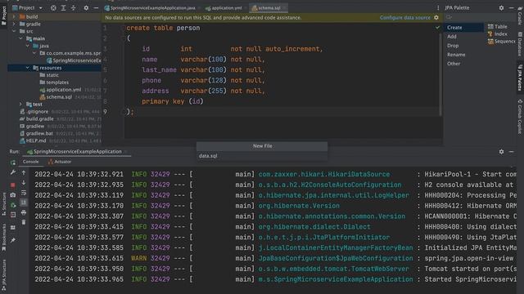
Task: Select Index in JPA Palette
Action: click(x=497, y=34)
